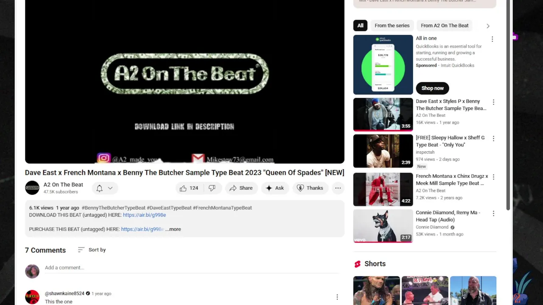Image resolution: width=543 pixels, height=305 pixels.
Task: Open the inspectah channel link
Action: [x=425, y=152]
